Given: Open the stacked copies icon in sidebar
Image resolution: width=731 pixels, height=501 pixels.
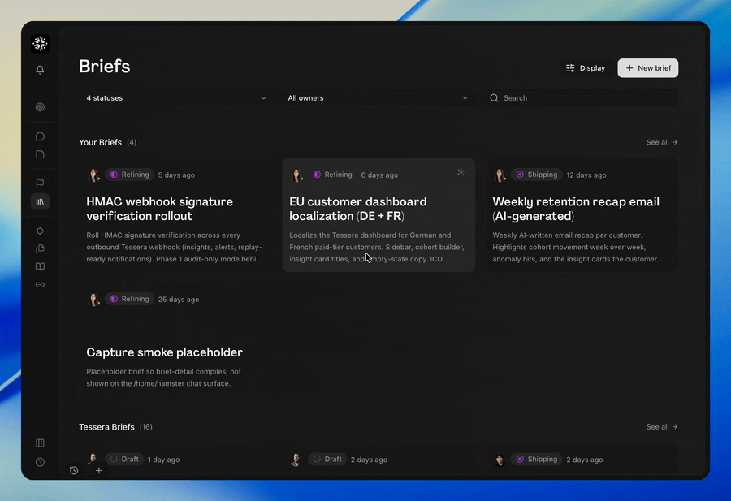Looking at the screenshot, I should [x=40, y=248].
